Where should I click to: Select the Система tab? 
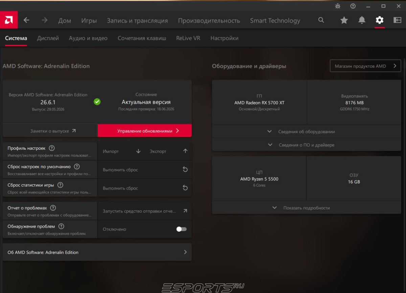coord(16,38)
